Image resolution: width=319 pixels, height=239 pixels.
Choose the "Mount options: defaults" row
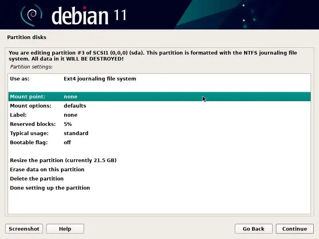tap(159, 106)
